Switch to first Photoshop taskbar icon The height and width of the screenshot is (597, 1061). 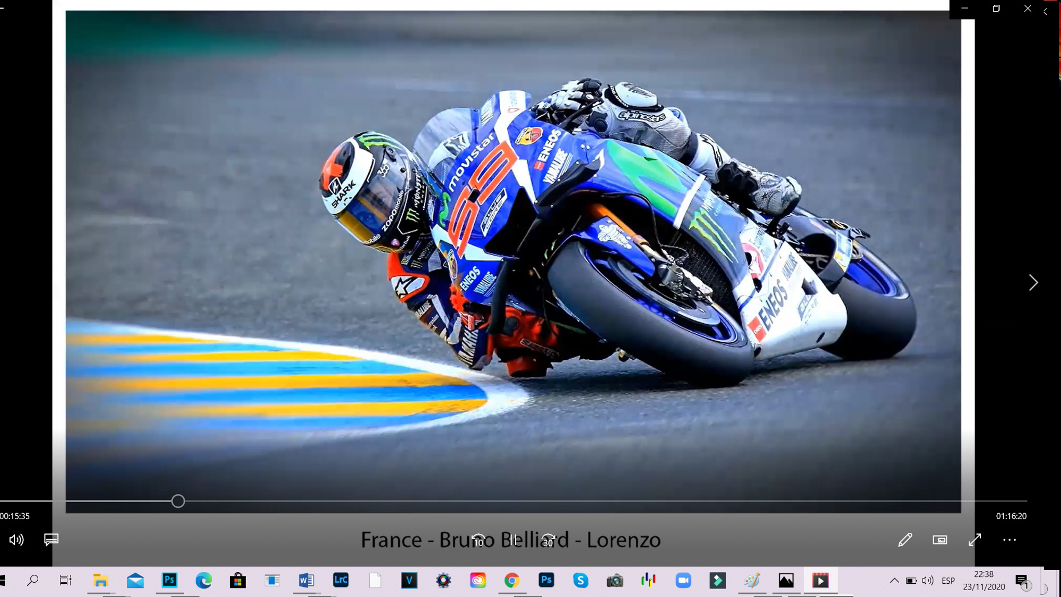[169, 580]
